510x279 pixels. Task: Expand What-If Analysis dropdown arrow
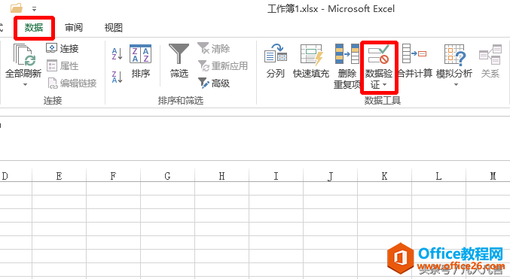coord(456,85)
